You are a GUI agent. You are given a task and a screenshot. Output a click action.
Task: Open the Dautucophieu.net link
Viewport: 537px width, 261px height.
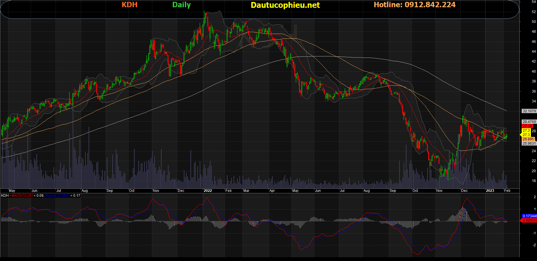pos(285,5)
